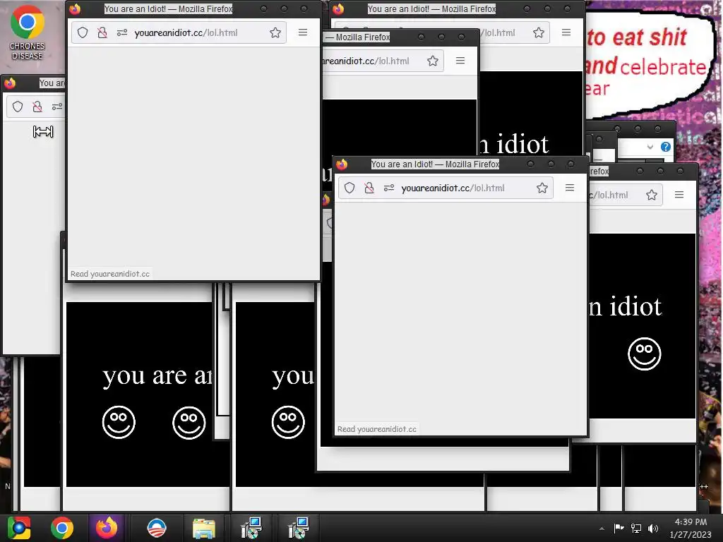Click the last installer icon on the taskbar

299,528
